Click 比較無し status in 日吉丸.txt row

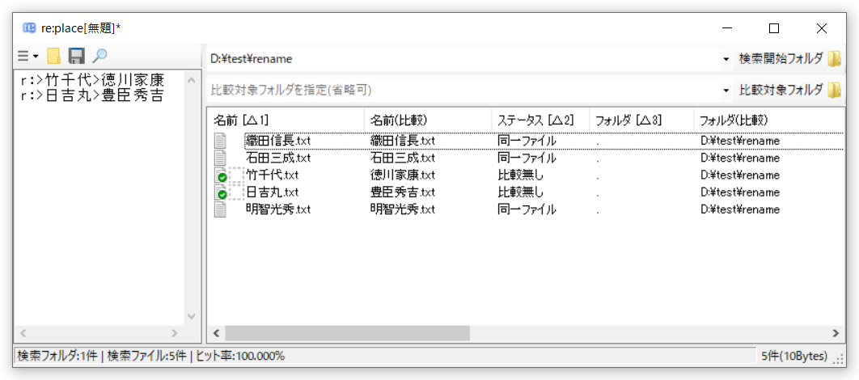coord(520,192)
